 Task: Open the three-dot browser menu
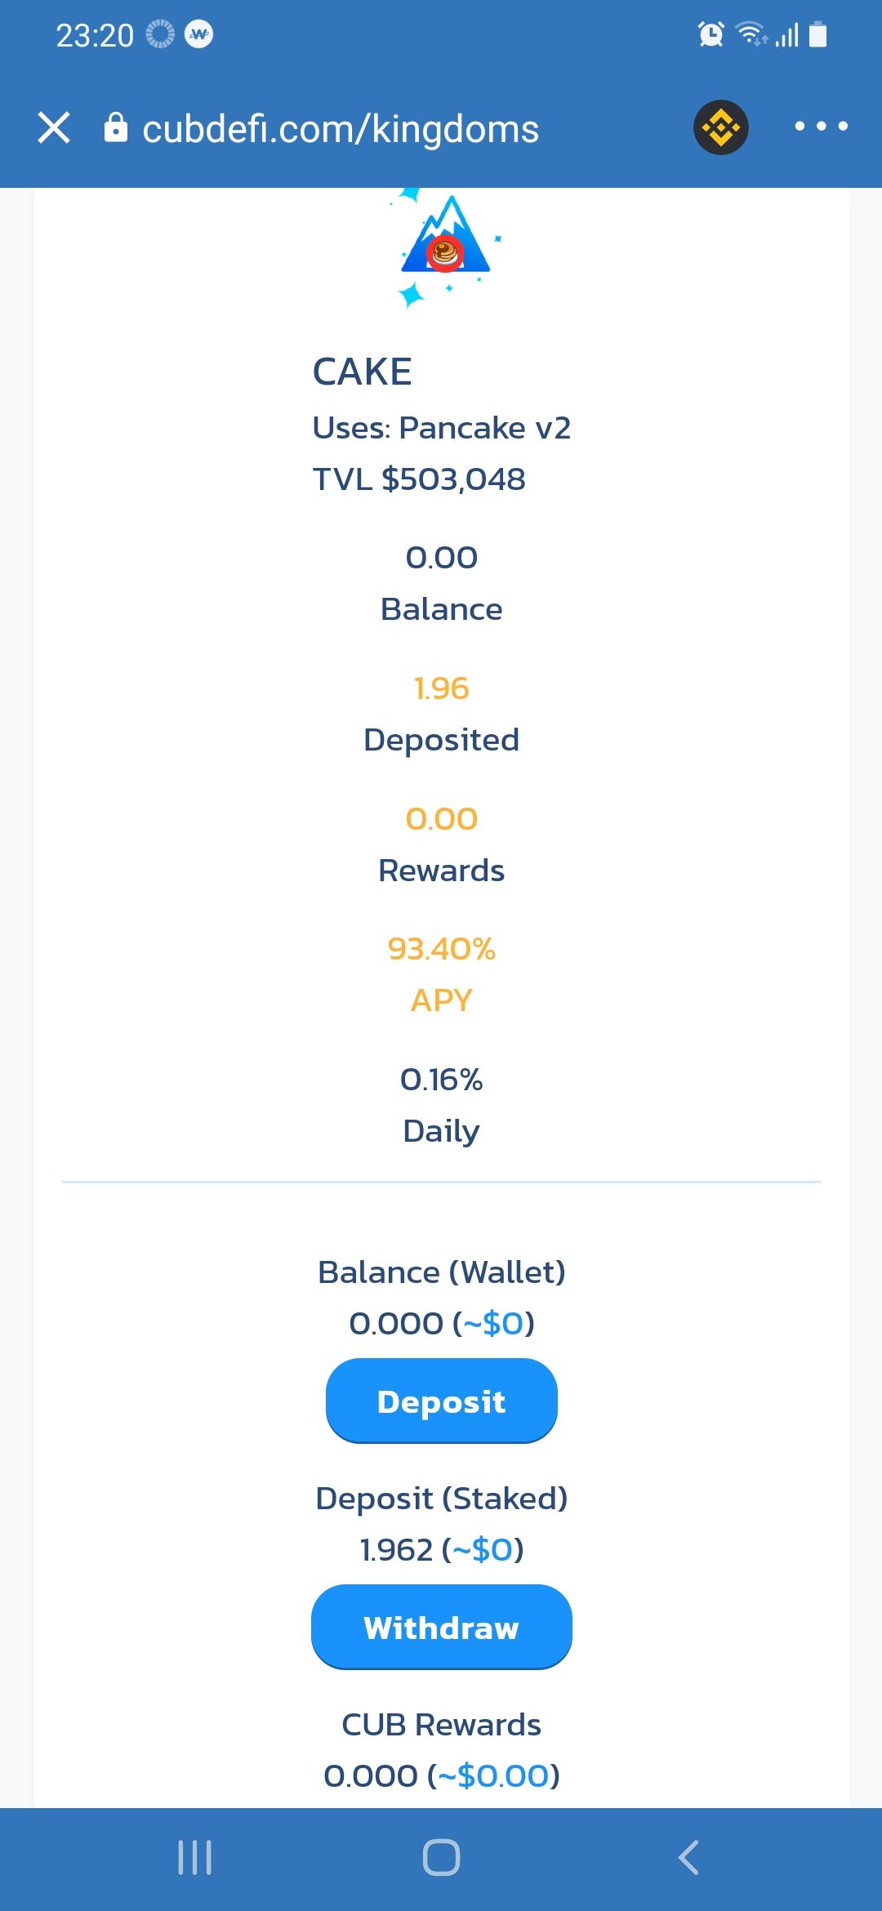pyautogui.click(x=821, y=127)
